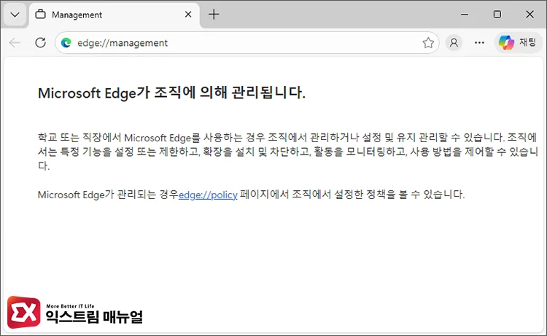Click the paragraph starting with 학교 또는 직장에서
547x336 pixels.
[x=288, y=152]
